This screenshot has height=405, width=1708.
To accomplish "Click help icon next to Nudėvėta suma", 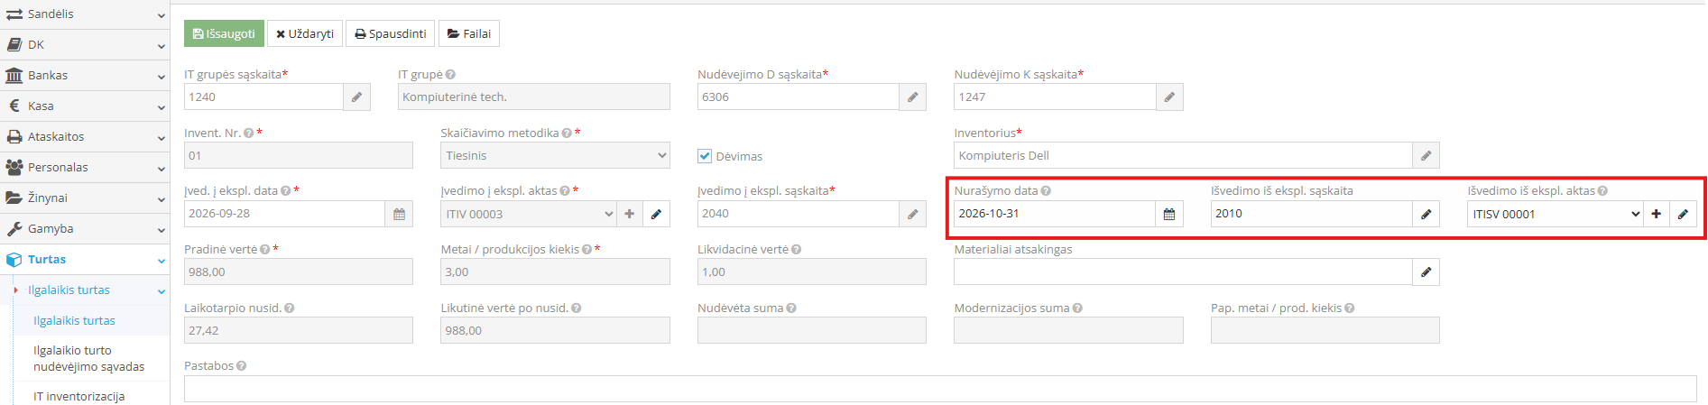I will click(x=791, y=308).
